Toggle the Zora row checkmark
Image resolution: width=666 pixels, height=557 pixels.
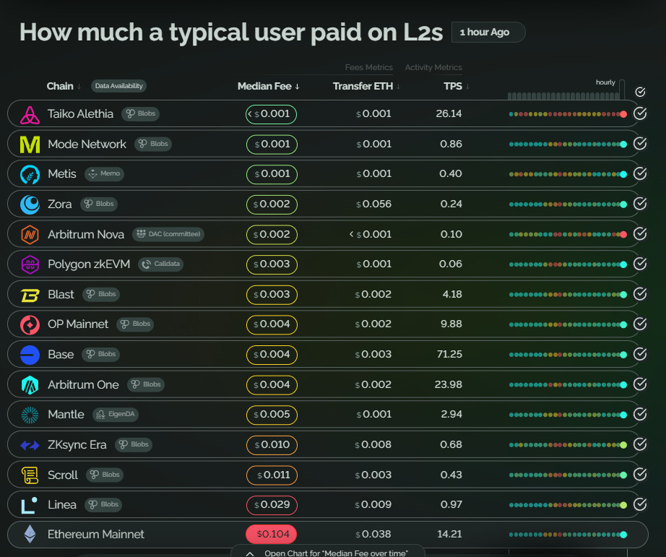tap(640, 204)
